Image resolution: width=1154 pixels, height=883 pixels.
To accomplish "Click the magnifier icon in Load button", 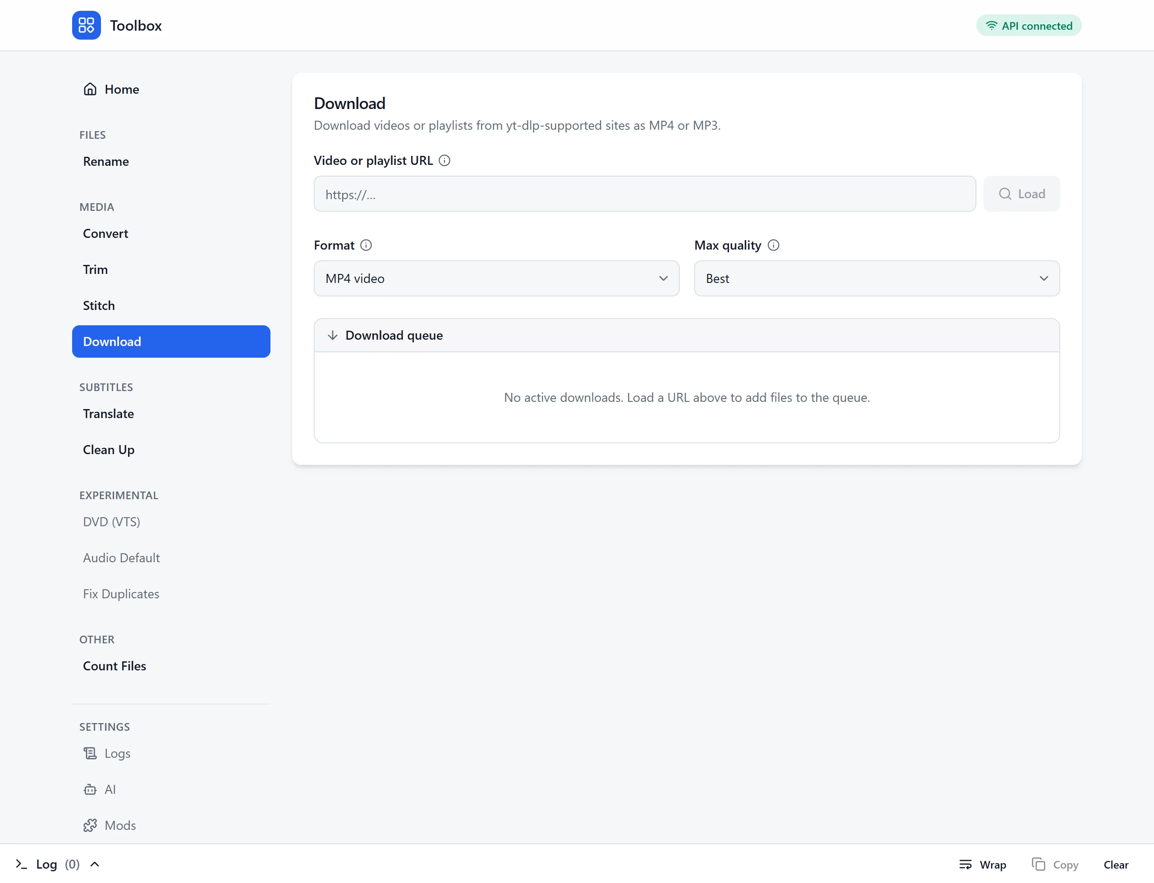I will point(1005,194).
